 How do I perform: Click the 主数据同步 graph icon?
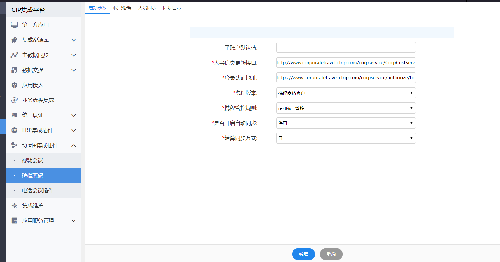coord(14,55)
